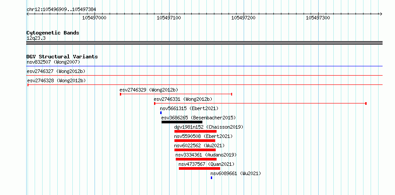Image resolution: width=395 pixels, height=195 pixels.
Task: Select the red nsv4737567 variant bar
Action: [x=200, y=168]
